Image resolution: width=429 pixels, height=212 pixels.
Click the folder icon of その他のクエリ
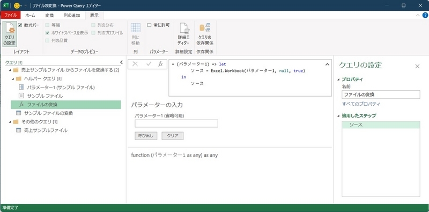click(x=16, y=122)
